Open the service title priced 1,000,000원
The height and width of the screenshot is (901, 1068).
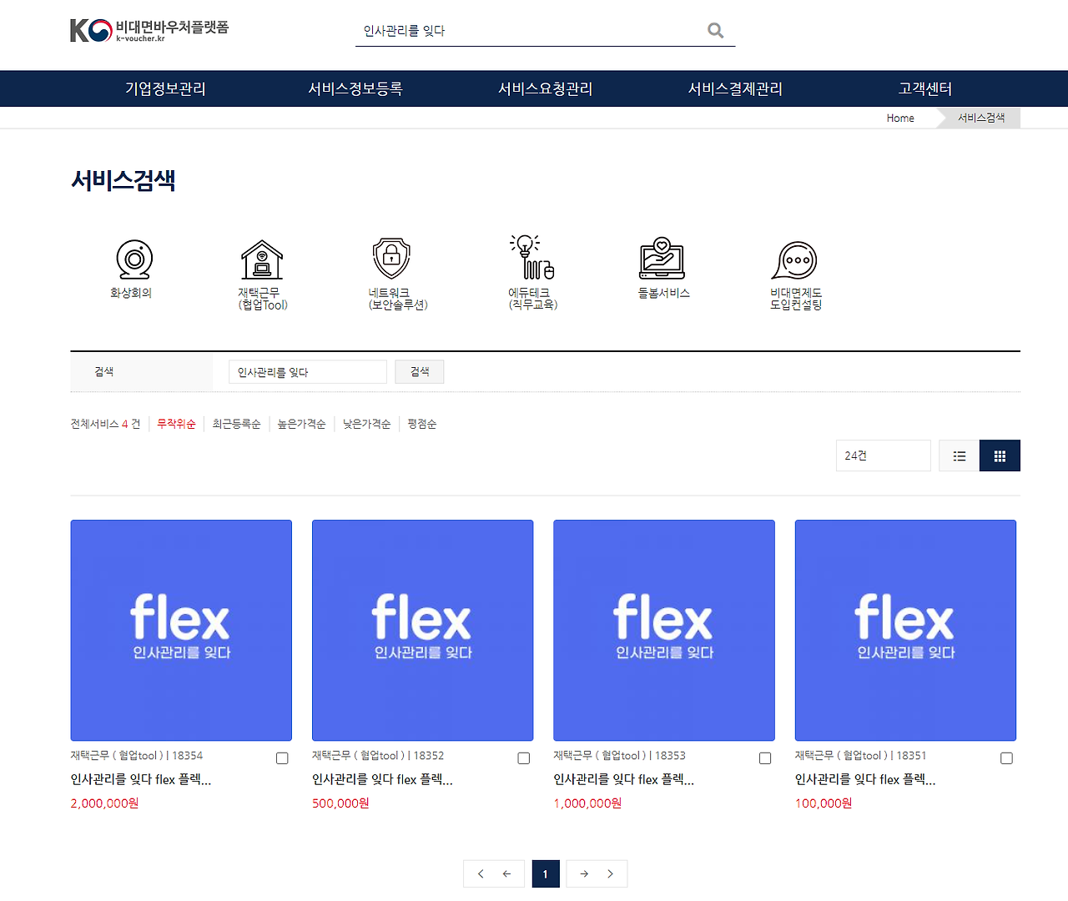(x=624, y=779)
